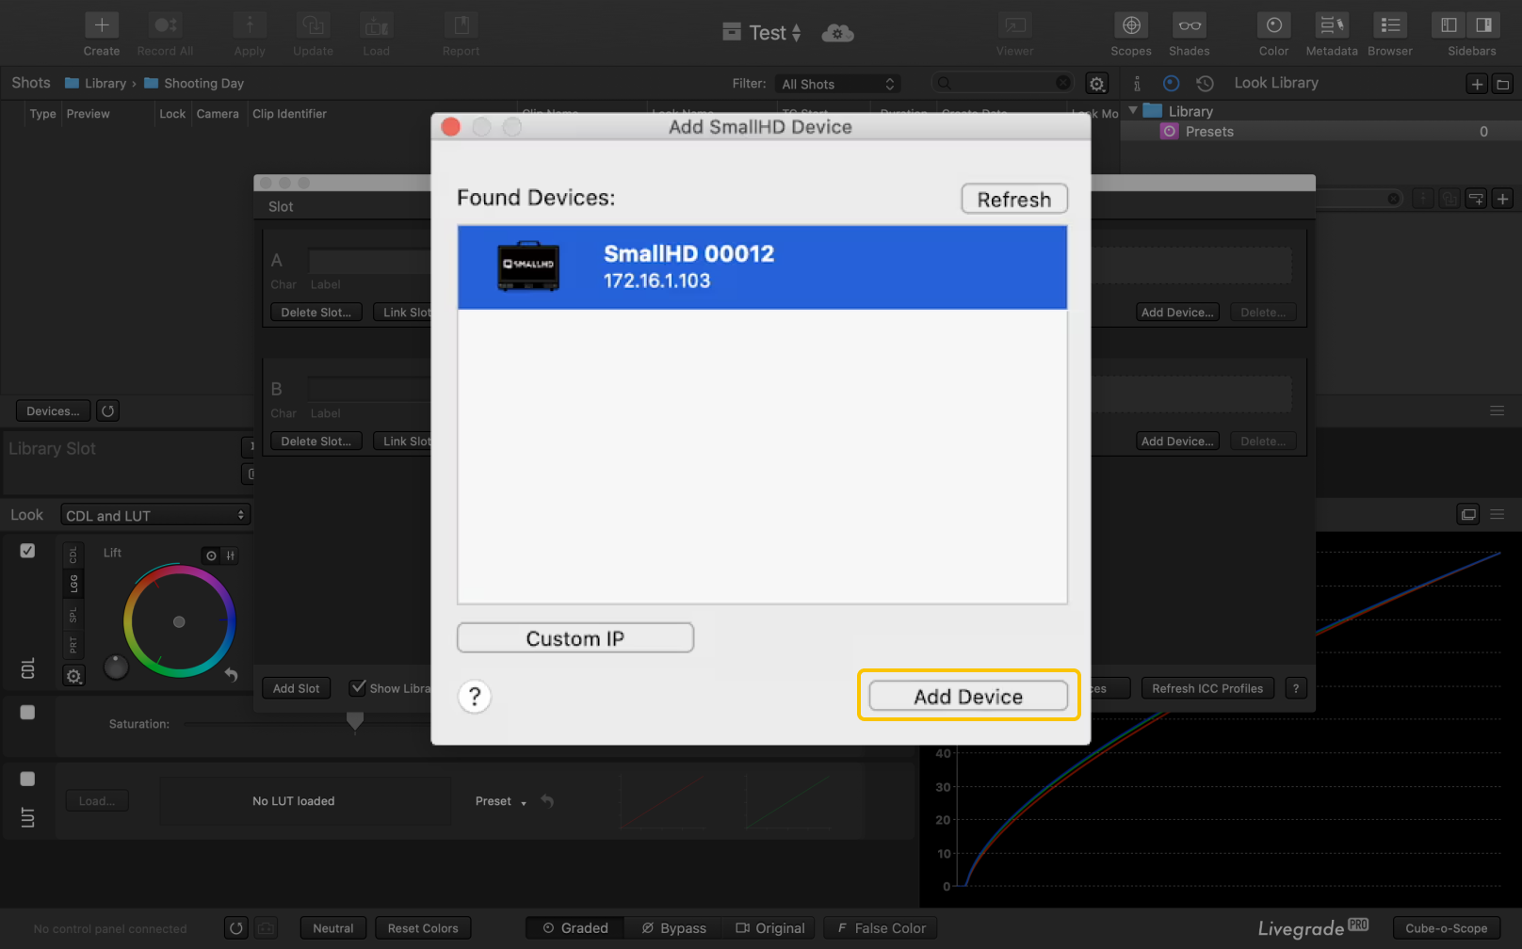Screen dimensions: 1522x949
Task: Click the Create plus icon
Action: pyautogui.click(x=102, y=25)
